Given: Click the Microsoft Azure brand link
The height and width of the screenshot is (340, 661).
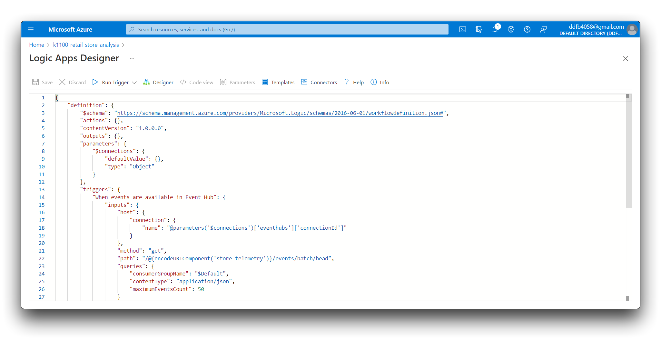Looking at the screenshot, I should click(70, 29).
